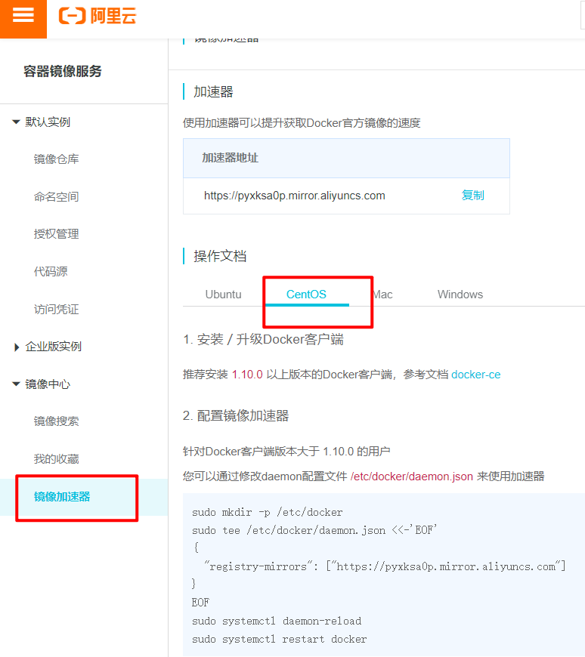This screenshot has width=585, height=657.
Task: Click the accelerator URL https://pyxksa0p.mirror.aliyuncs.com
Action: [294, 196]
